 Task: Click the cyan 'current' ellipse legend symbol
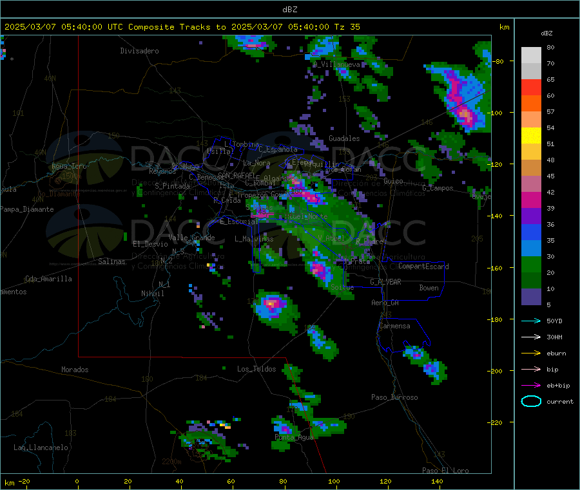tap(531, 401)
